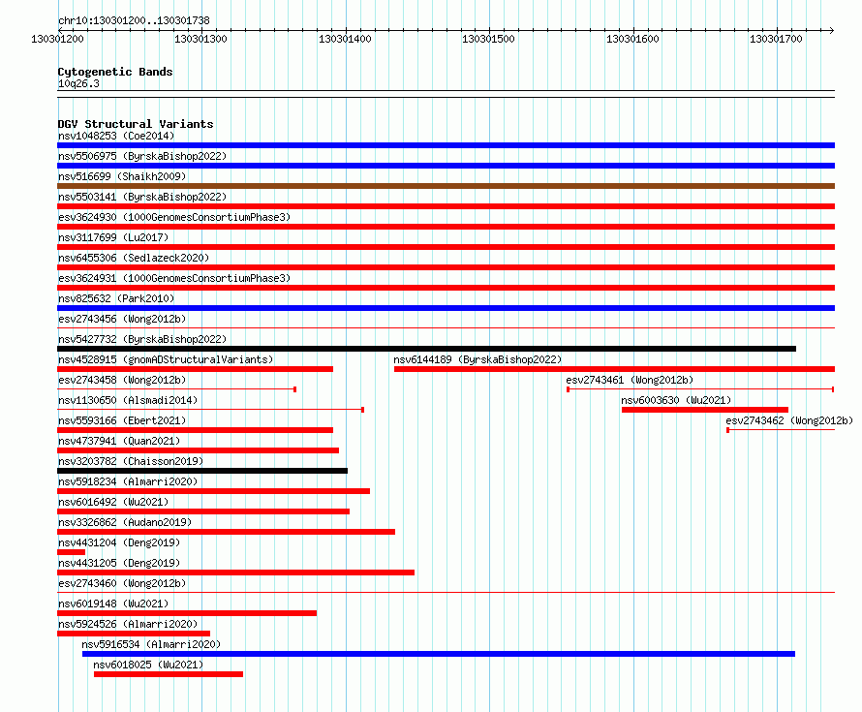Click the esv3624931 (1000GenomesConsortiumPhase3) label
Image resolution: width=862 pixels, height=712 pixels.
pyautogui.click(x=174, y=278)
